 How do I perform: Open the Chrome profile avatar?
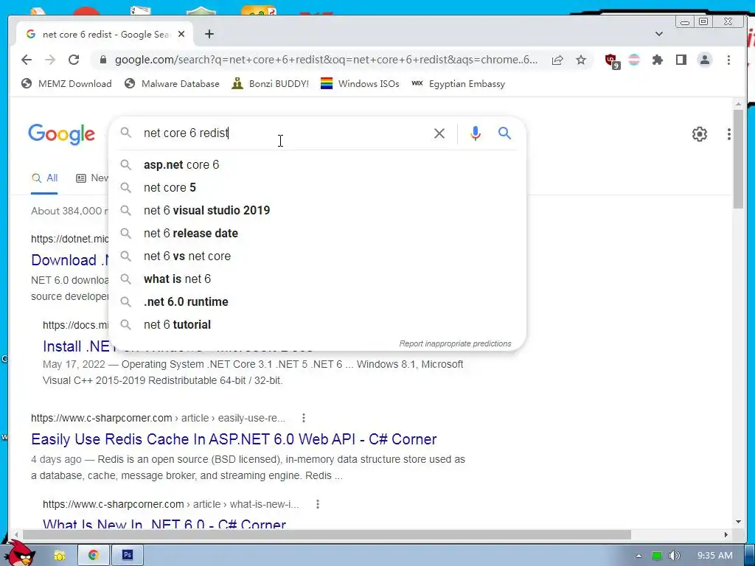tap(704, 60)
